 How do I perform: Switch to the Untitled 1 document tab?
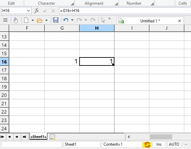pyautogui.click(x=150, y=21)
